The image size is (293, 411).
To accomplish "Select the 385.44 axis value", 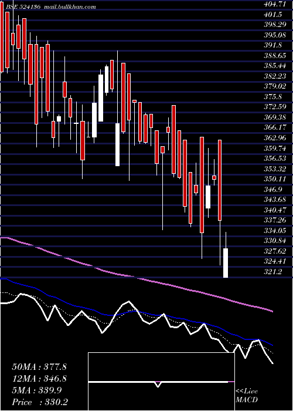I will pos(275,66).
